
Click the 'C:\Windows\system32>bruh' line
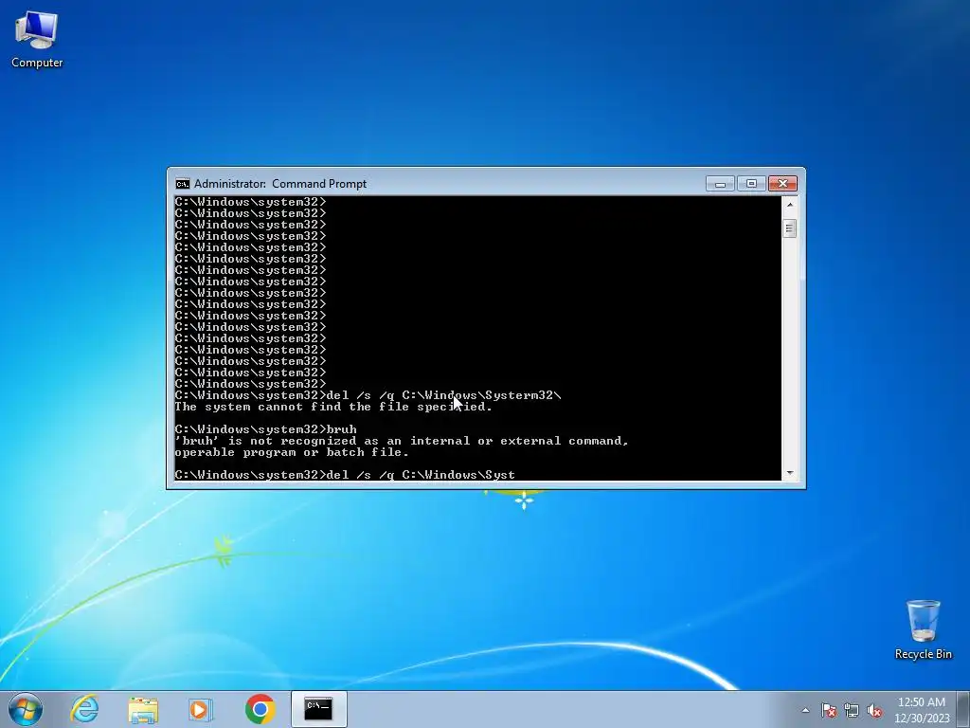266,429
